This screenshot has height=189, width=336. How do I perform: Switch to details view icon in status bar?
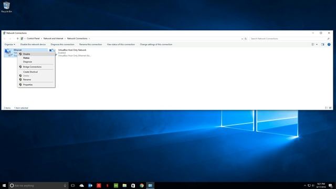[327, 108]
